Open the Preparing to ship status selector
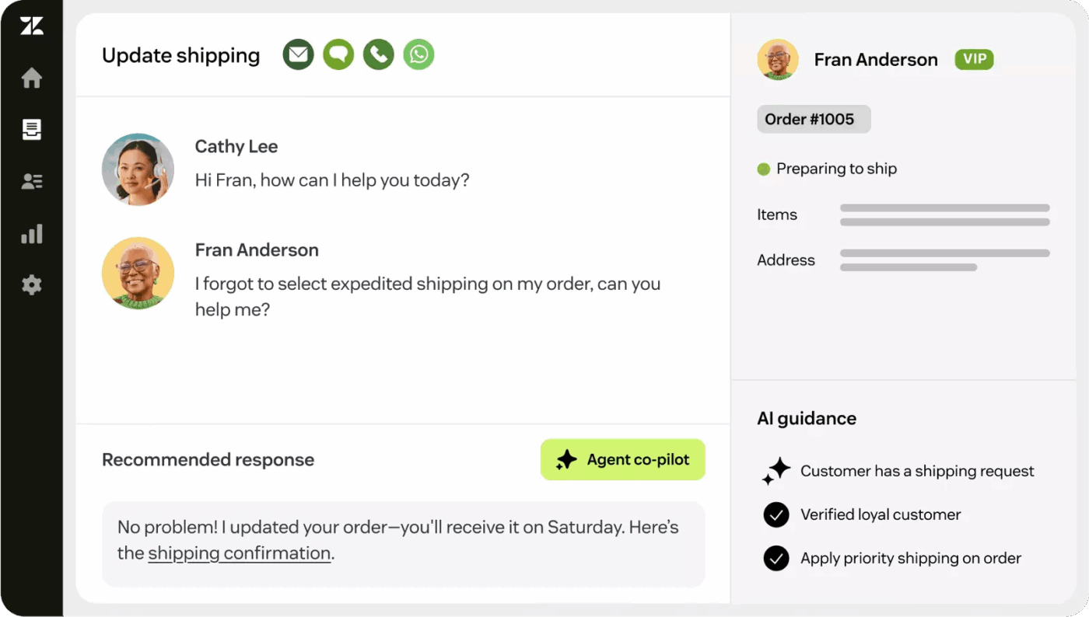The width and height of the screenshot is (1089, 617). point(827,169)
